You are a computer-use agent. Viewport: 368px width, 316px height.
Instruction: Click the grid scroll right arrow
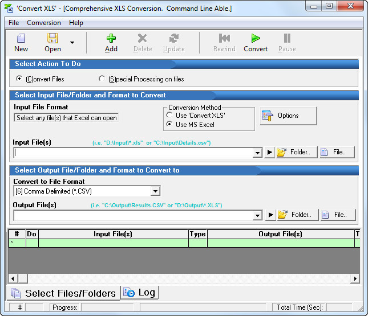(x=355, y=278)
